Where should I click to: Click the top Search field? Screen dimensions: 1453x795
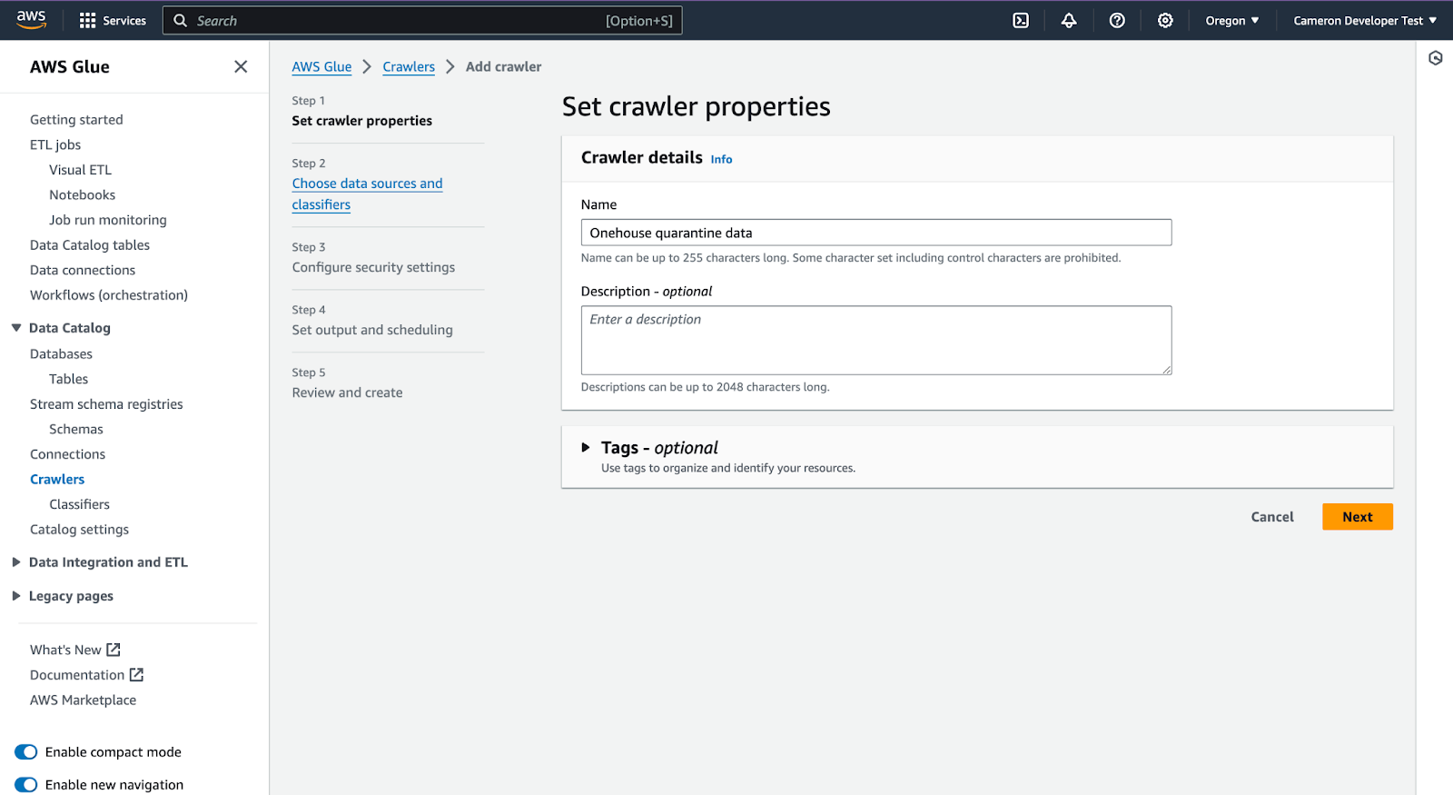(x=422, y=21)
